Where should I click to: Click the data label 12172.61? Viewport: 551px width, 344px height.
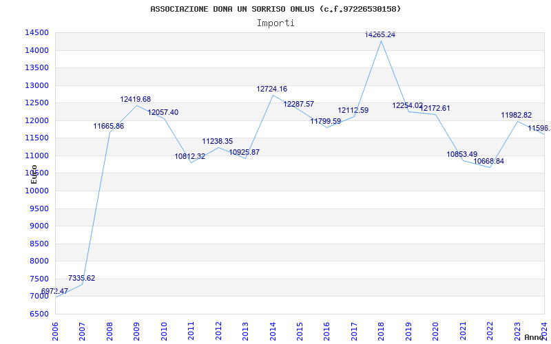pos(435,109)
